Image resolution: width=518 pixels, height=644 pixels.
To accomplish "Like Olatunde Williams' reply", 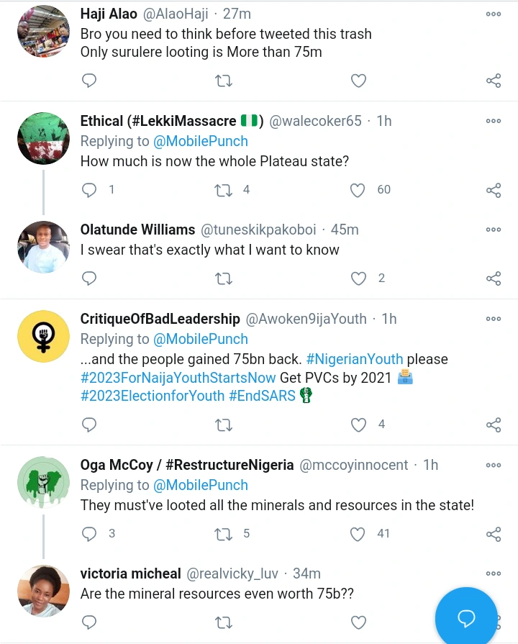I will pyautogui.click(x=358, y=278).
